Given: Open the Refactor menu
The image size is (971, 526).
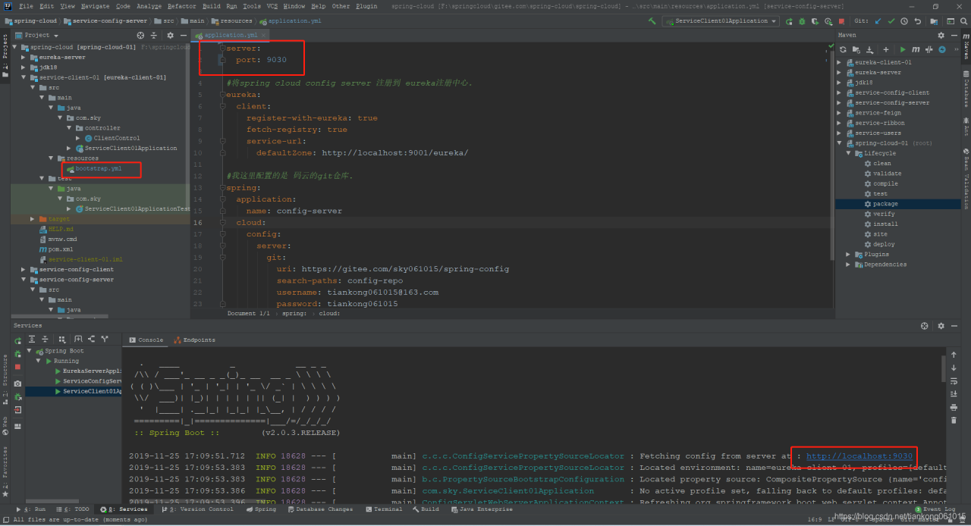Looking at the screenshot, I should click(181, 6).
